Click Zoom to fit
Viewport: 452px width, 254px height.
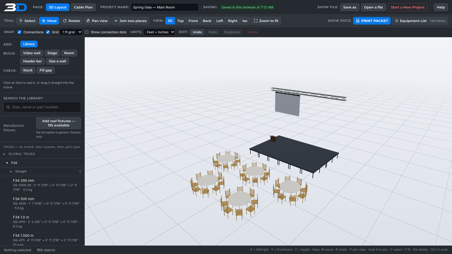pos(266,21)
